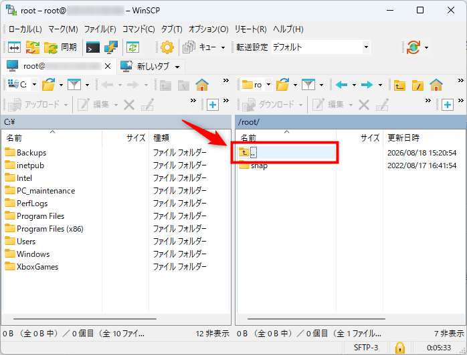Expand the キュー dropdown arrow
The height and width of the screenshot is (355, 467).
click(x=223, y=47)
